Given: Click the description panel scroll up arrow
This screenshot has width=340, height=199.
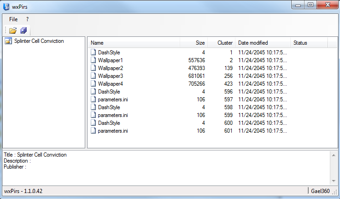Looking at the screenshot, I should point(334,155).
